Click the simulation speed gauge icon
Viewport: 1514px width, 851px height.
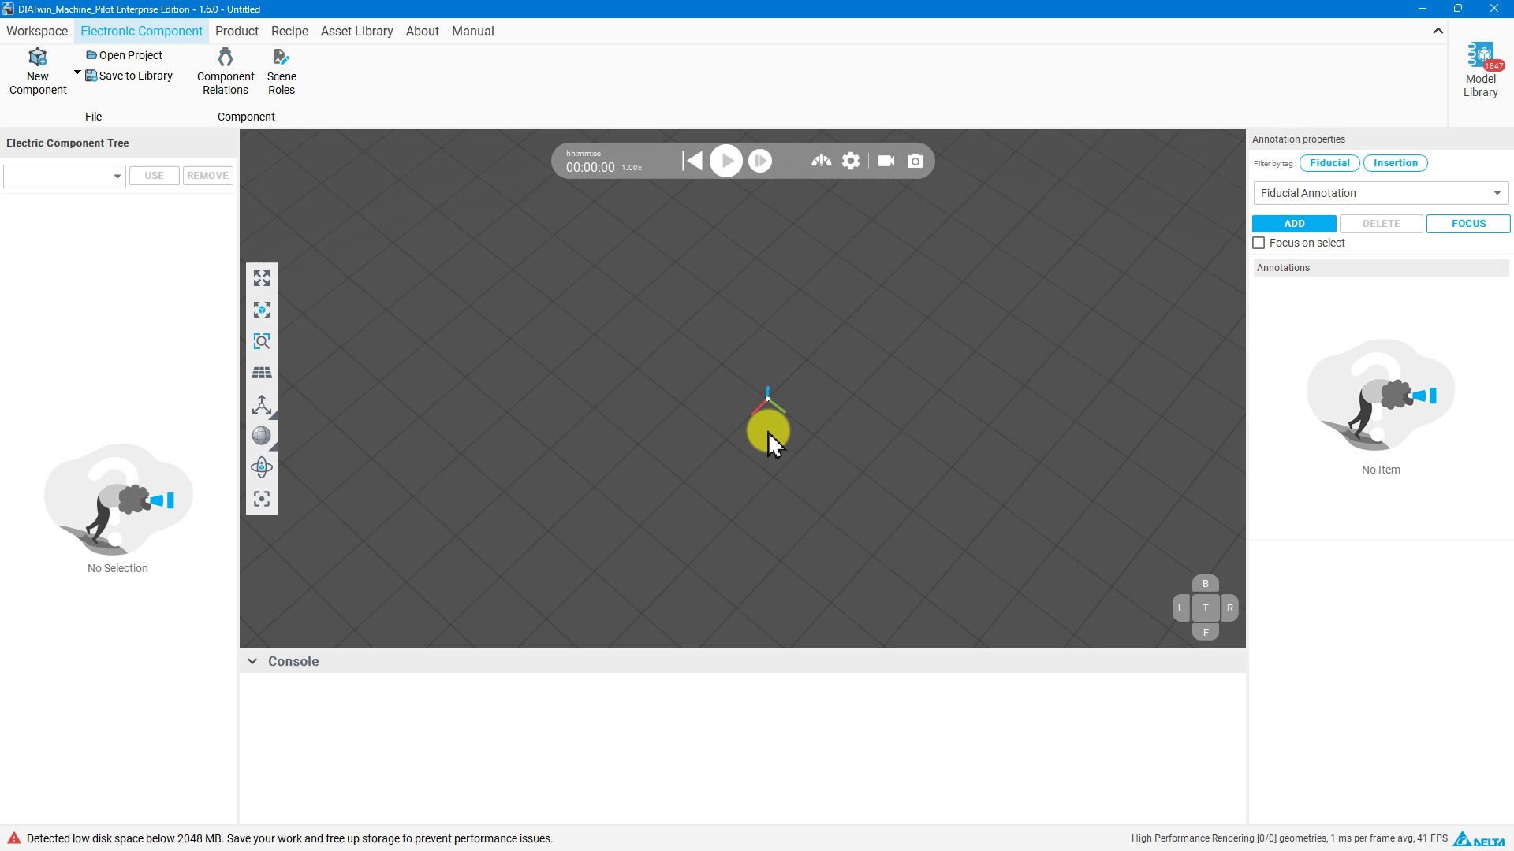pyautogui.click(x=821, y=161)
